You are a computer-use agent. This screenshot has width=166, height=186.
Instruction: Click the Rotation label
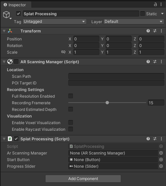[x=15, y=46]
